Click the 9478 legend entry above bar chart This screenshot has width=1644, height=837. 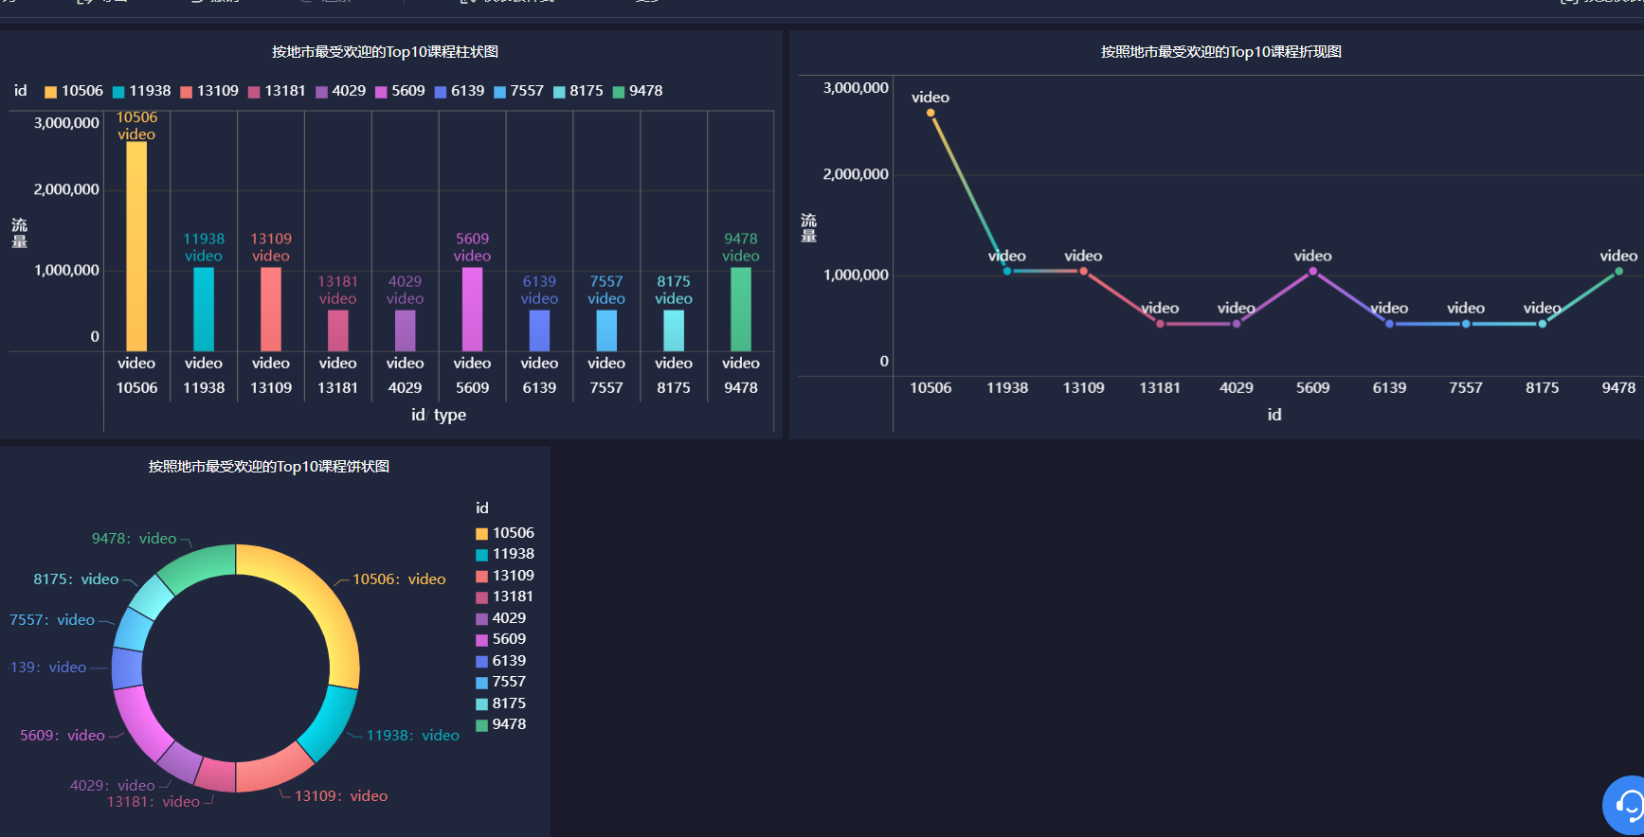[x=638, y=91]
